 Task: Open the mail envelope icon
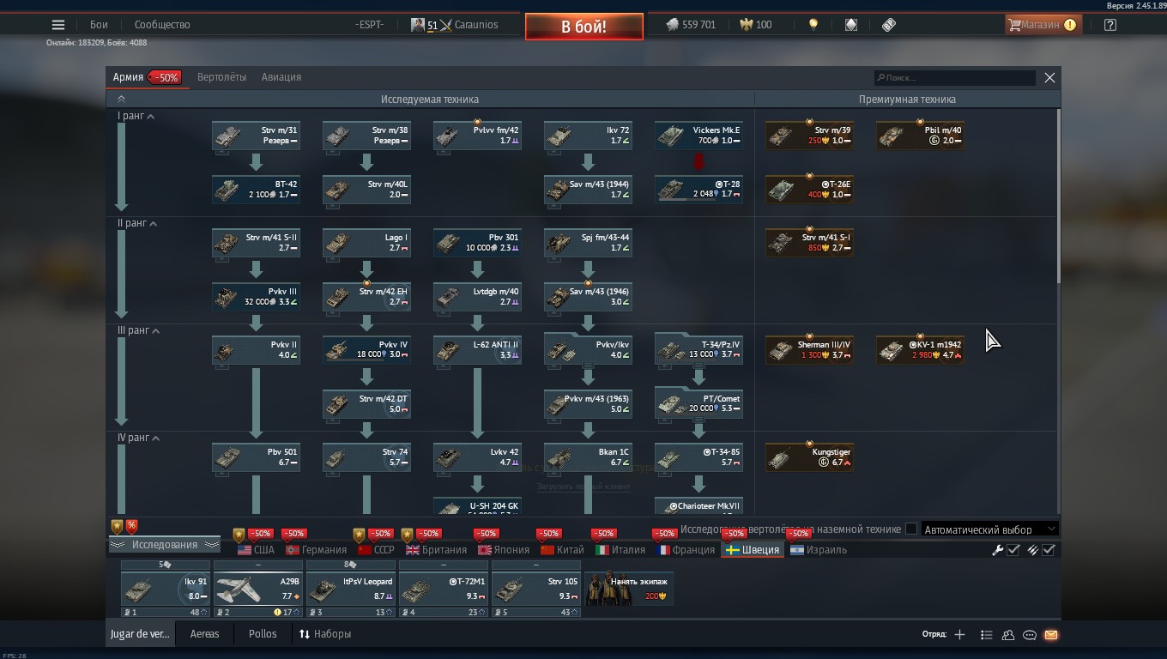point(1051,635)
